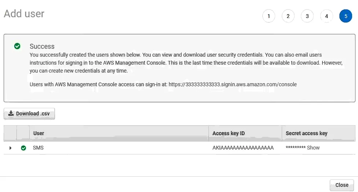Go to wizard step 2
This screenshot has height=192, width=358.
pos(288,16)
